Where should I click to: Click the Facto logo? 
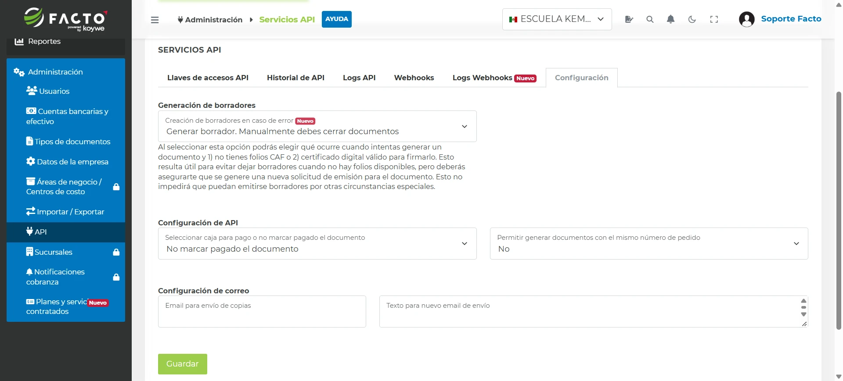65,19
